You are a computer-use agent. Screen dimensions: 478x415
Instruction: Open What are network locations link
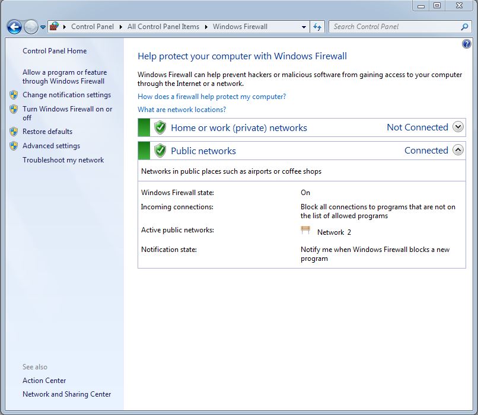pos(181,110)
